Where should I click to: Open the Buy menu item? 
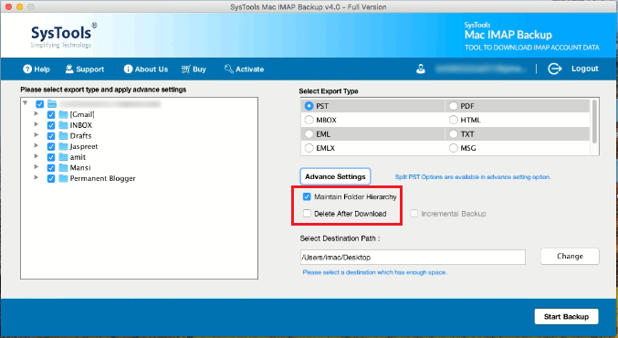(x=194, y=69)
